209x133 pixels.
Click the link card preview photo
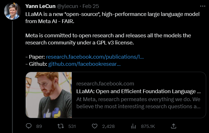49,95
